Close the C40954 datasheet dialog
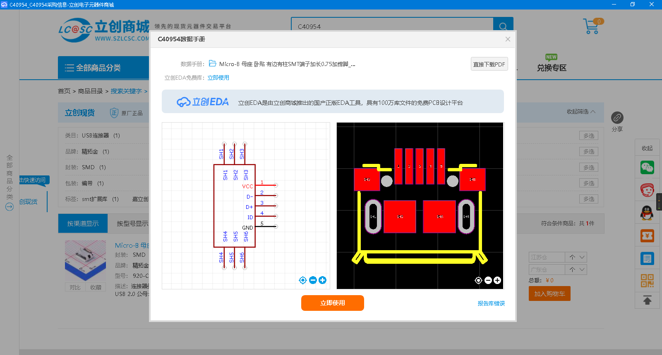The width and height of the screenshot is (662, 355). [x=508, y=39]
